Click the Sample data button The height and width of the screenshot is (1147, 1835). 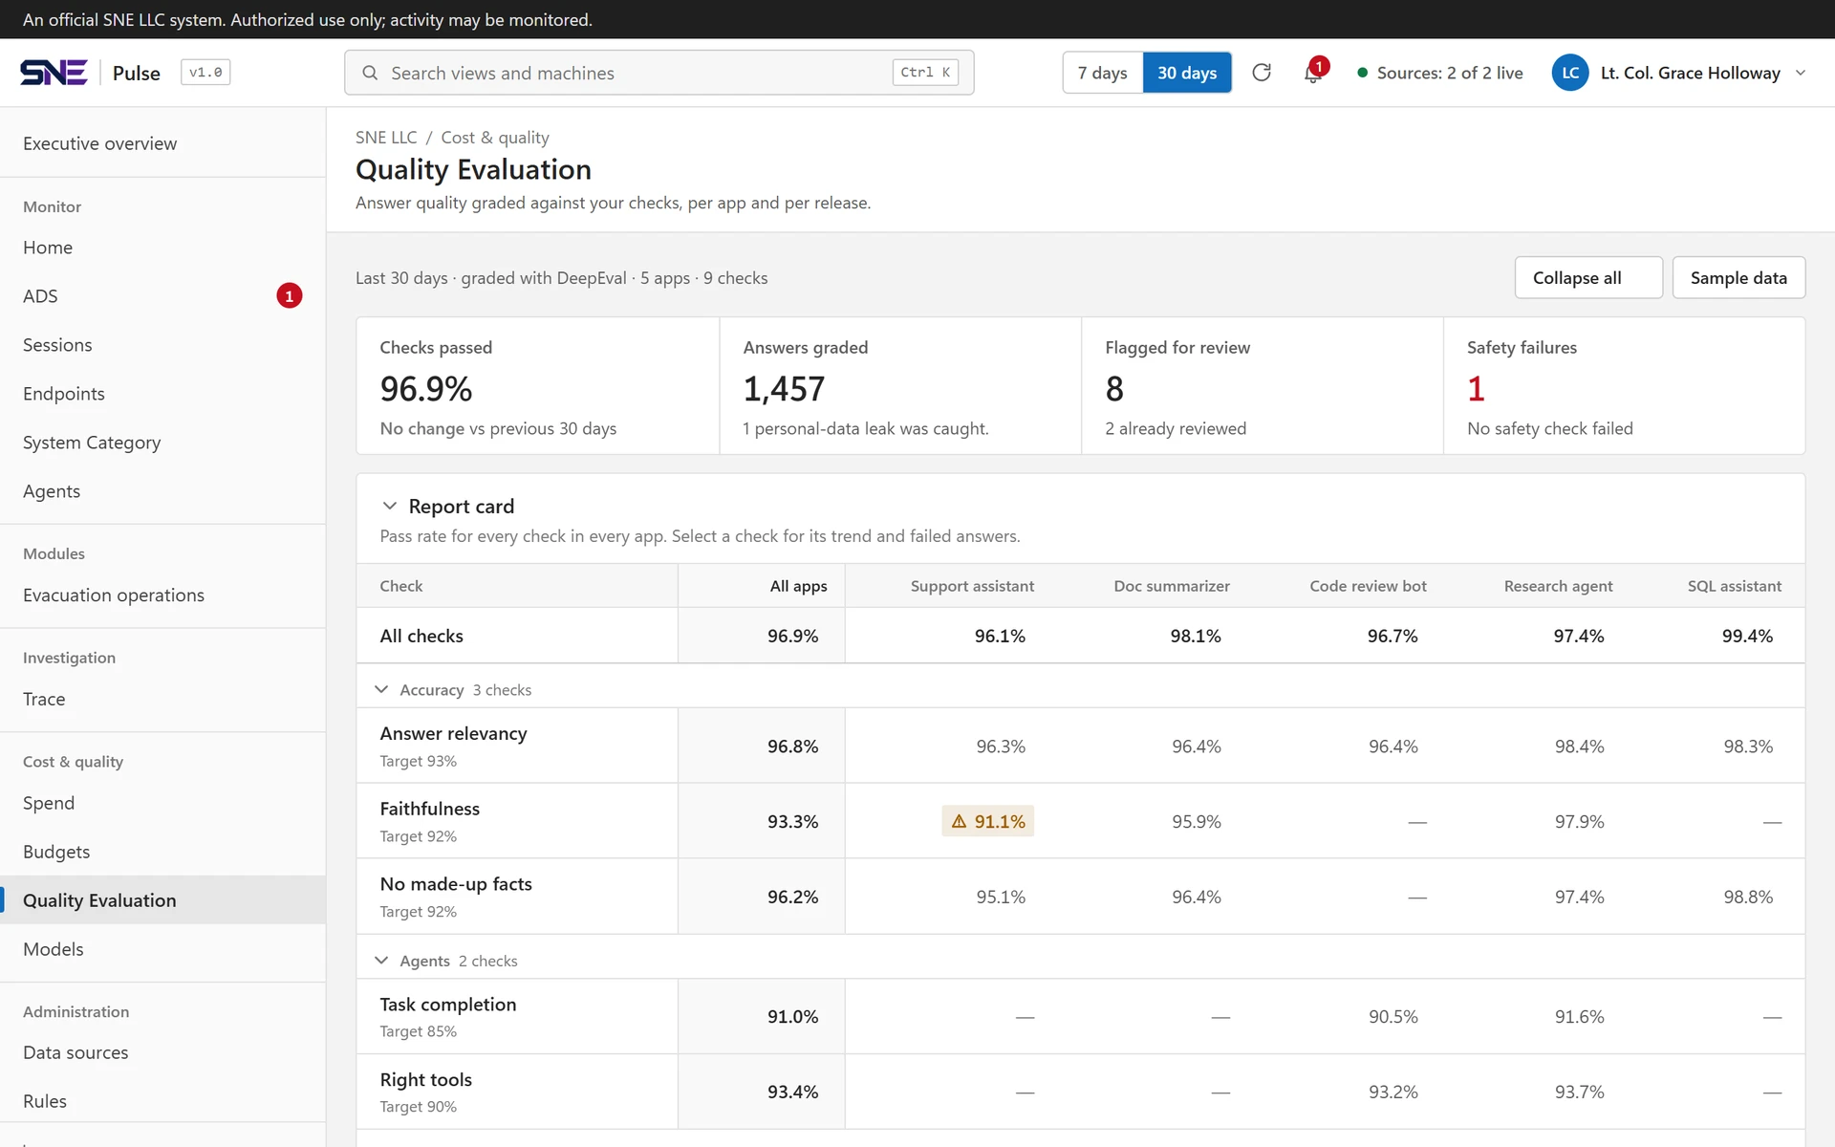point(1738,277)
